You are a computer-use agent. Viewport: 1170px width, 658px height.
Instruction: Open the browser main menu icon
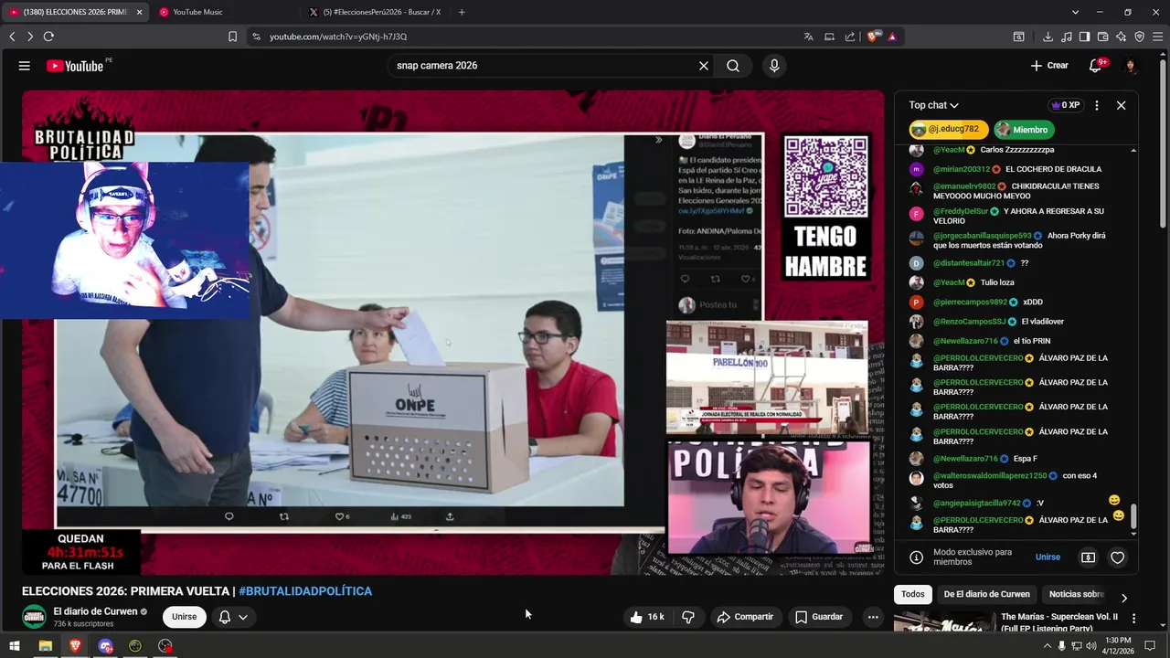coord(1157,37)
